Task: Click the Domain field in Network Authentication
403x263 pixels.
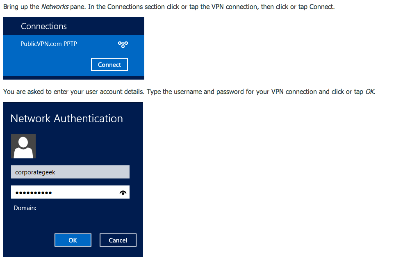Action: point(25,208)
